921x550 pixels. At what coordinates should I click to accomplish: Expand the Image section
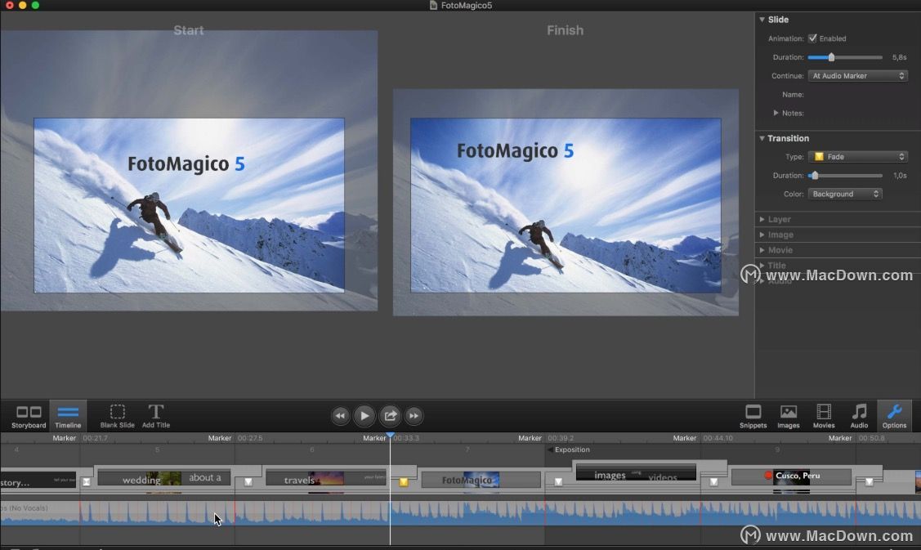click(x=762, y=235)
